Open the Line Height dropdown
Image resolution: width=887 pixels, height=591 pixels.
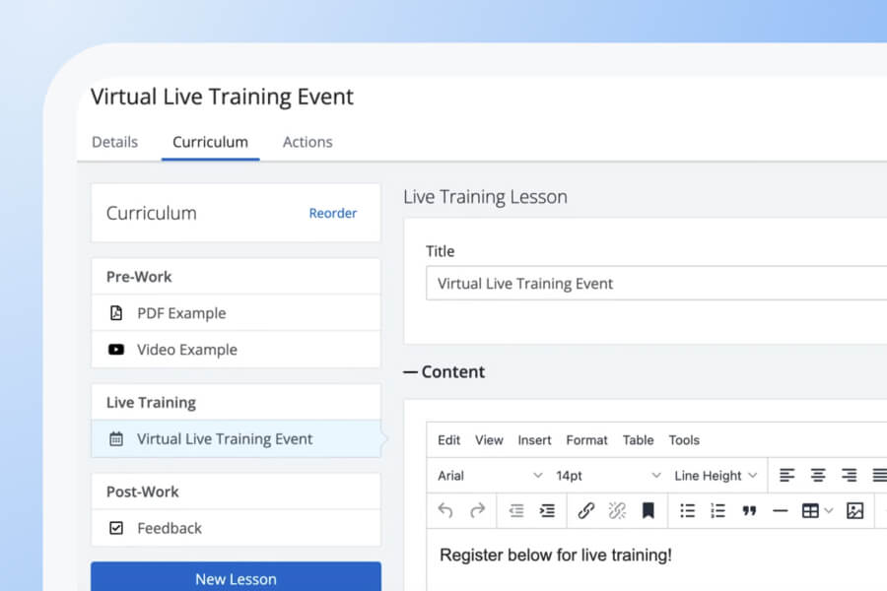[716, 476]
